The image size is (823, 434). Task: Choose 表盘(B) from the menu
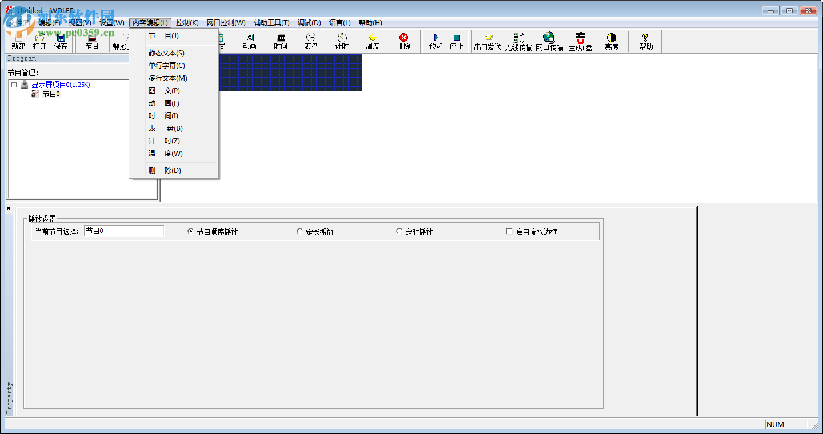tap(174, 128)
